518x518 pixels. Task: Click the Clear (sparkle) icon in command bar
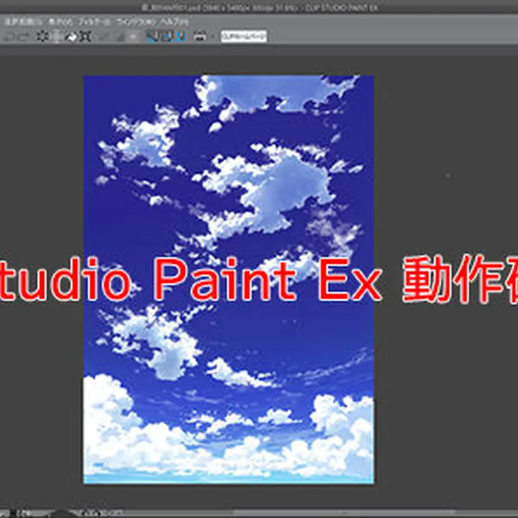click(42, 37)
